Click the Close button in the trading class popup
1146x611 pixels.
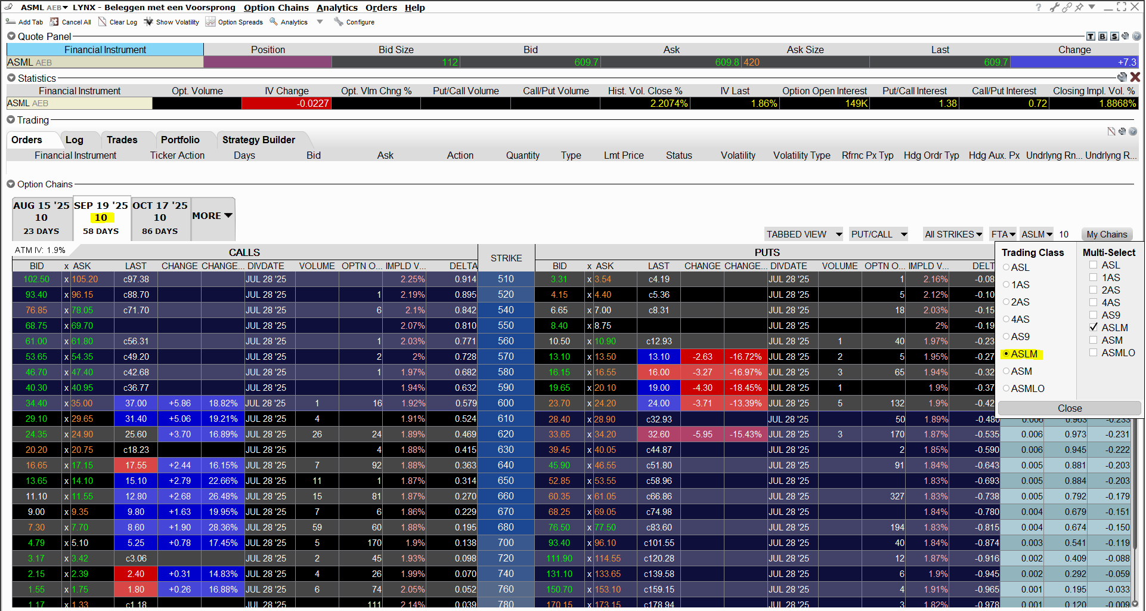click(x=1069, y=408)
